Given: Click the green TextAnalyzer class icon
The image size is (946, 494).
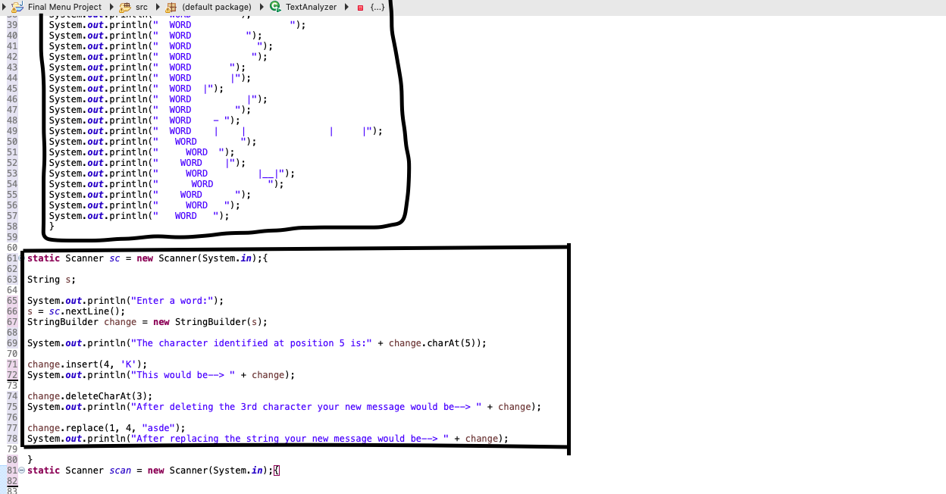Looking at the screenshot, I should [x=274, y=7].
